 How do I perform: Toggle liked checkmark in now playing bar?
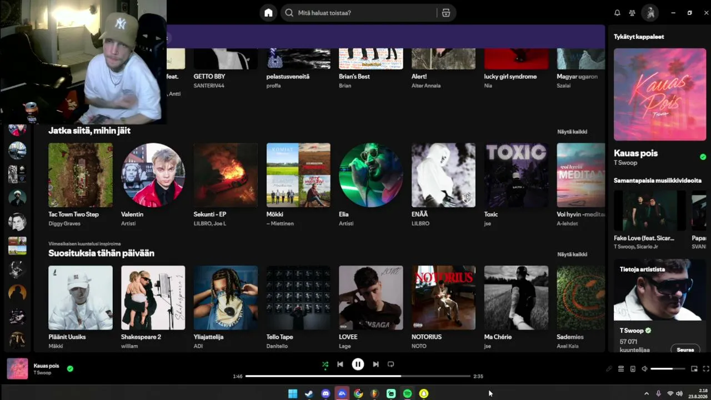pos(70,368)
